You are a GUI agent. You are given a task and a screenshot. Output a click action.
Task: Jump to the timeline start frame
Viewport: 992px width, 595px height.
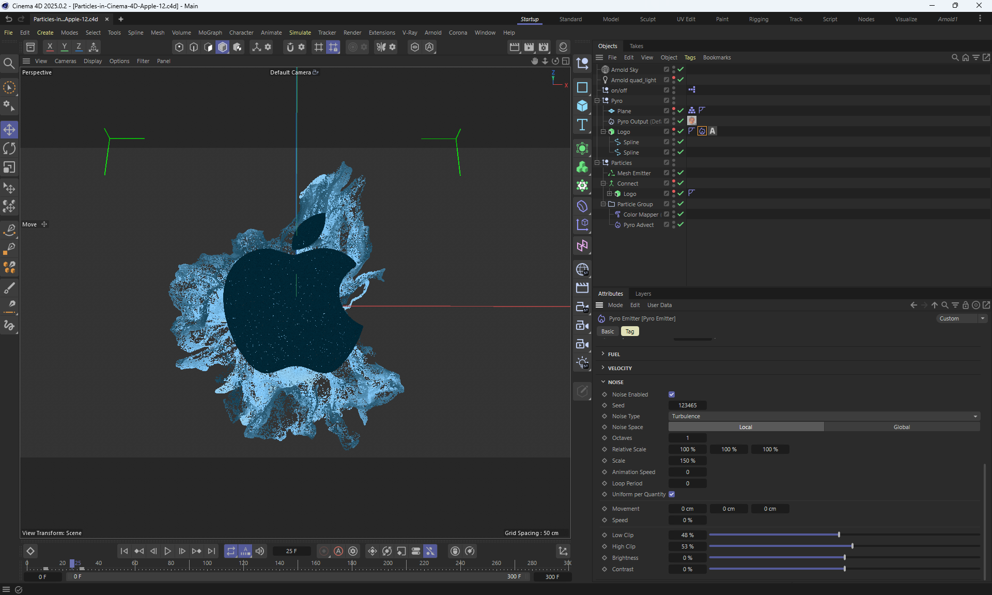(x=124, y=551)
